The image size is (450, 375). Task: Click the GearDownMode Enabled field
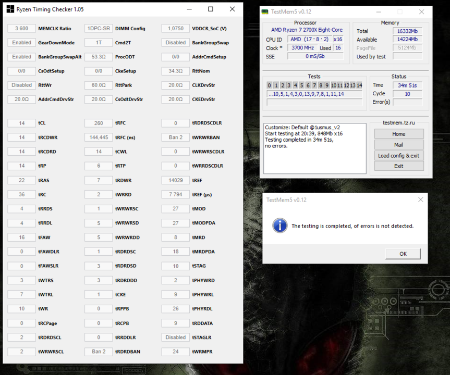tap(22, 42)
